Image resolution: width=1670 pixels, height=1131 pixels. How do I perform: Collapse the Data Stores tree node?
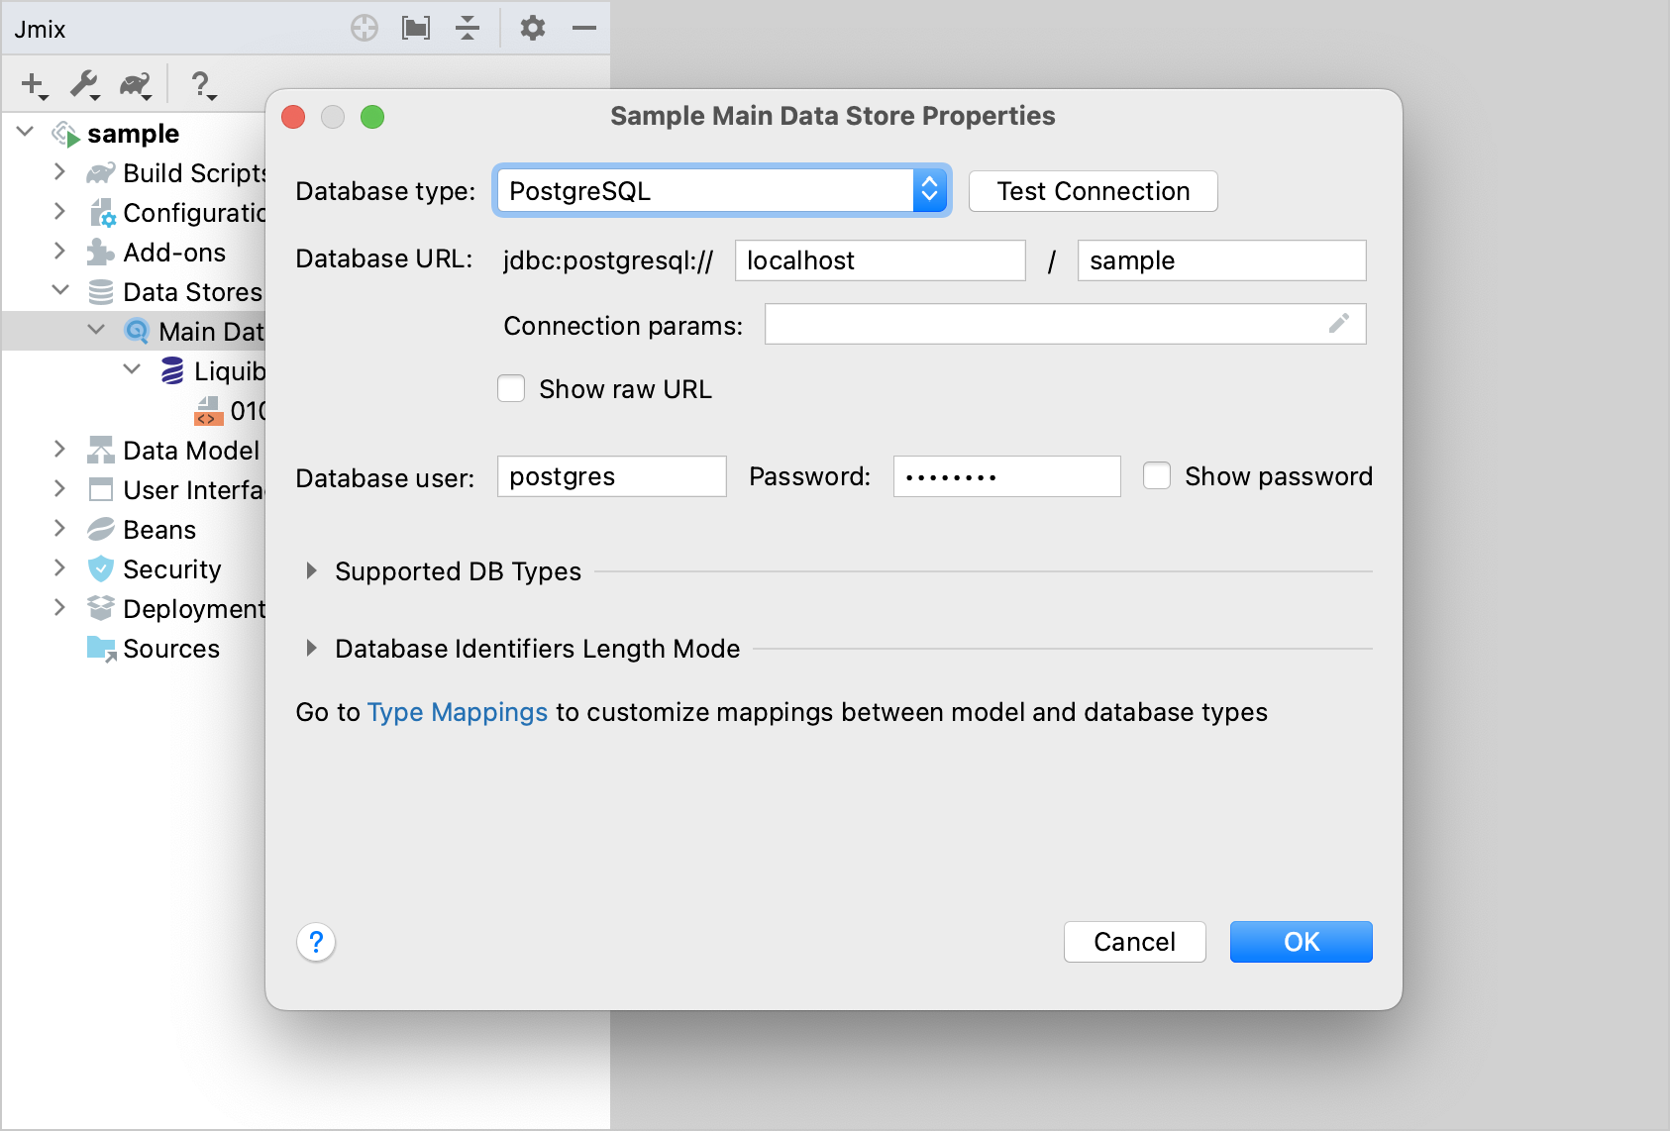(x=60, y=290)
